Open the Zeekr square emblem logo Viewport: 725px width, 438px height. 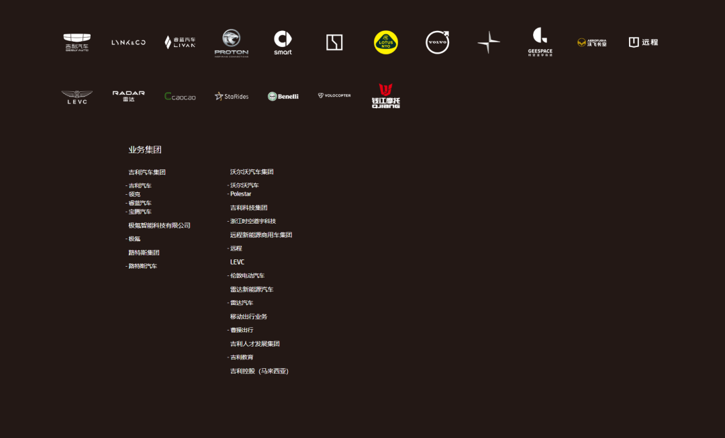click(x=334, y=42)
